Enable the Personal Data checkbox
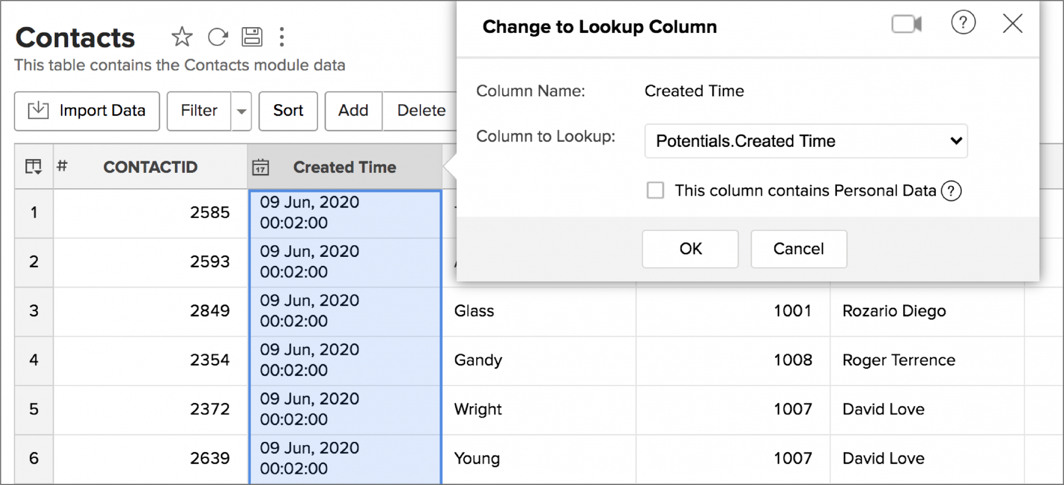The width and height of the screenshot is (1064, 485). (x=655, y=190)
